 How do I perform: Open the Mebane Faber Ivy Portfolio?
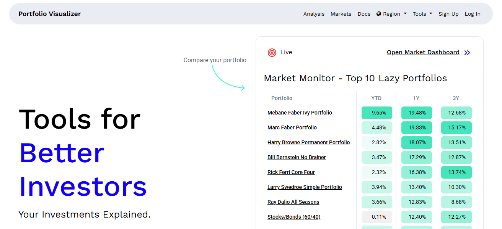[x=300, y=113]
